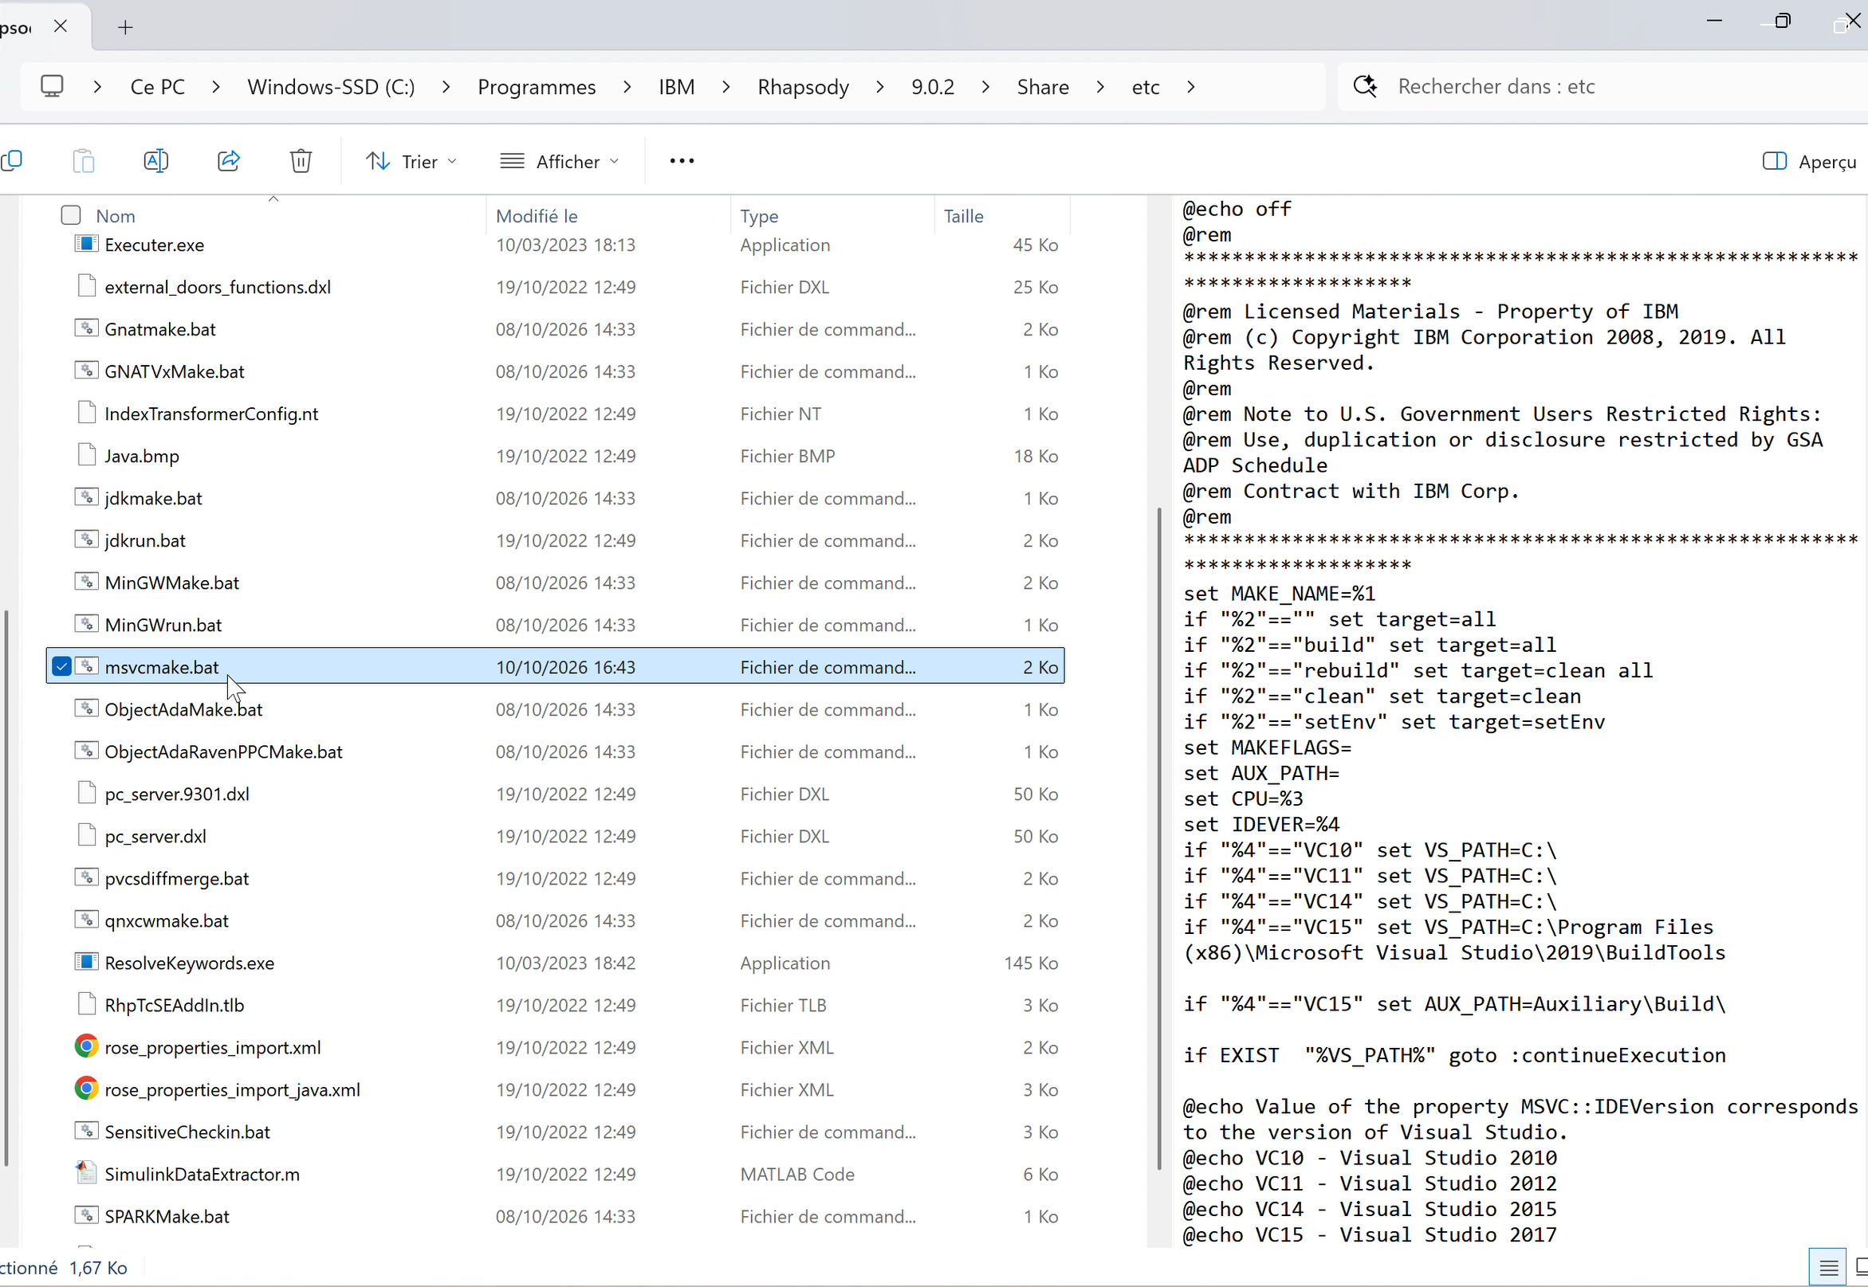1868x1287 pixels.
Task: Toggle the select-all checkbox beside Nom
Action: point(71,215)
